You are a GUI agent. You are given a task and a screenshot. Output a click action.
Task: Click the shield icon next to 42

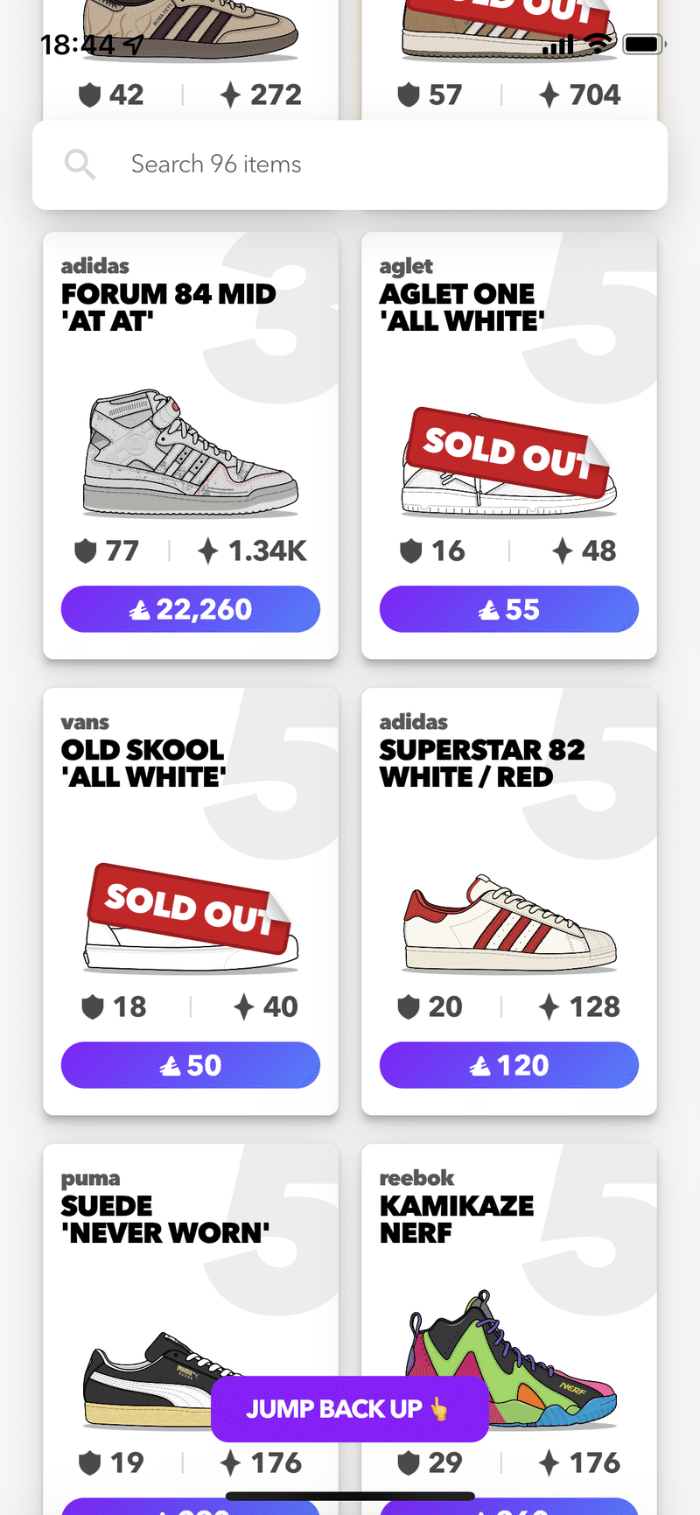pos(89,95)
